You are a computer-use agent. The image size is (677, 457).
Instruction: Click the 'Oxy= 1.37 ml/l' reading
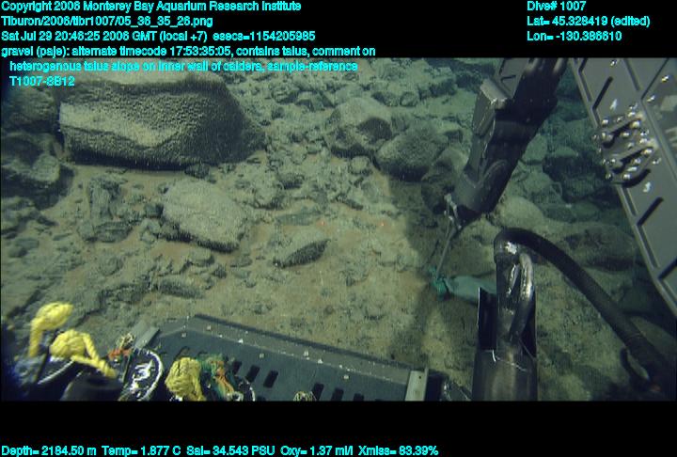pyautogui.click(x=317, y=451)
